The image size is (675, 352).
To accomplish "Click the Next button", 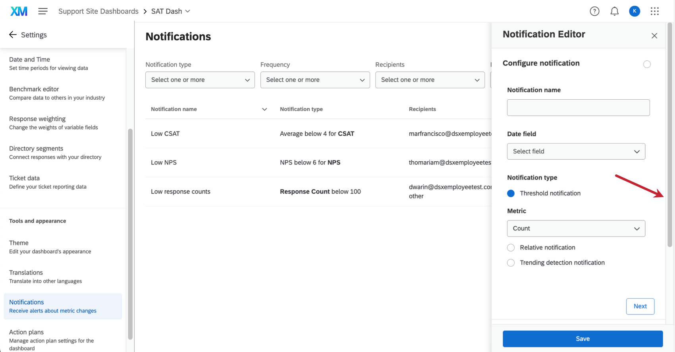I will click(640, 306).
